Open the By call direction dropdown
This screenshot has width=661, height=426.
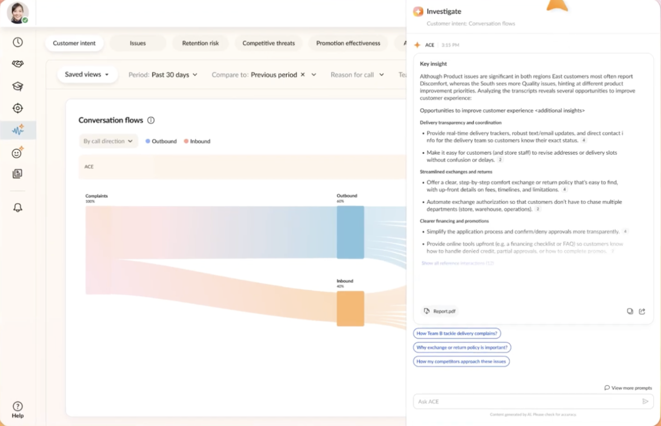pos(108,141)
